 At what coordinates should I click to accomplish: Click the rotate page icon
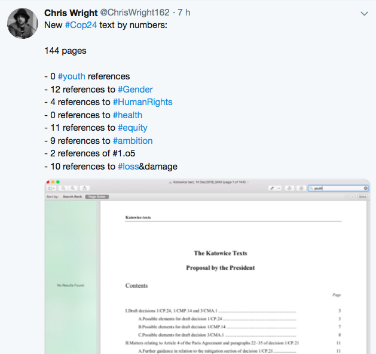click(x=289, y=189)
